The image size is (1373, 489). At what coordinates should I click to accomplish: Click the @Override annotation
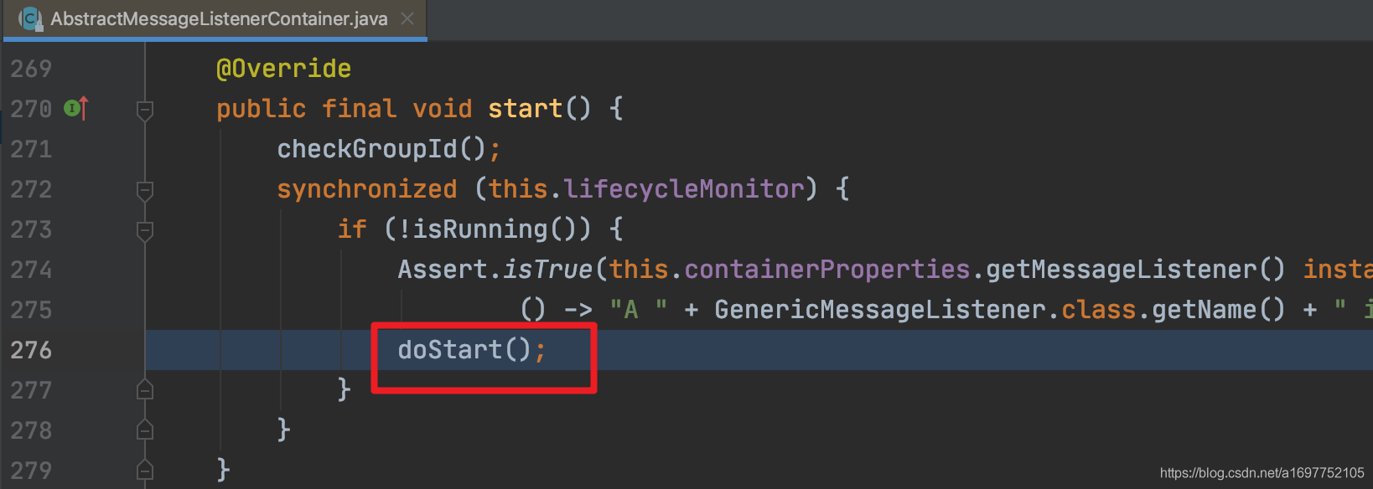point(283,69)
